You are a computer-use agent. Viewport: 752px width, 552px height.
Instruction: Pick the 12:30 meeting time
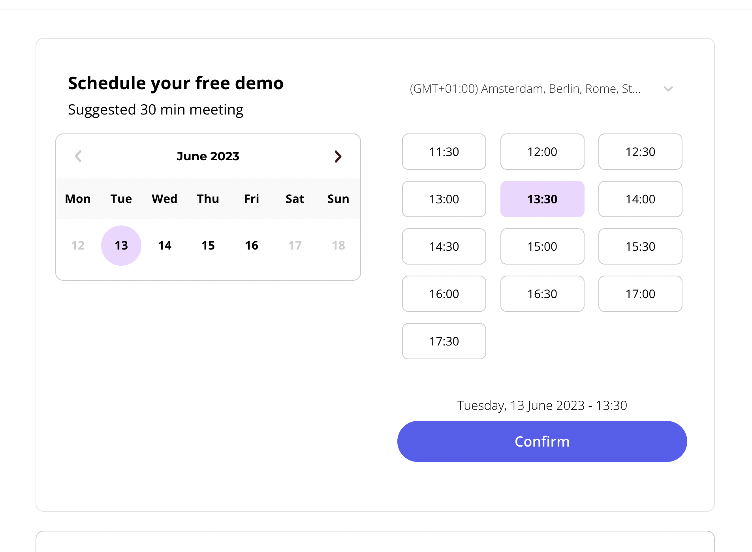point(640,152)
